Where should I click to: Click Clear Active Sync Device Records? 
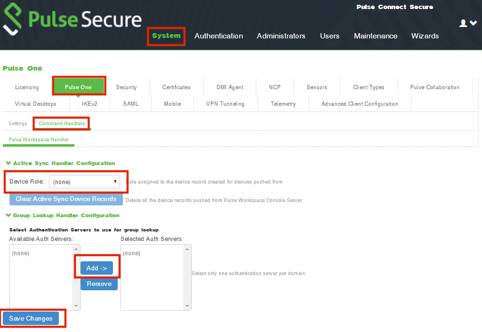coord(66,199)
